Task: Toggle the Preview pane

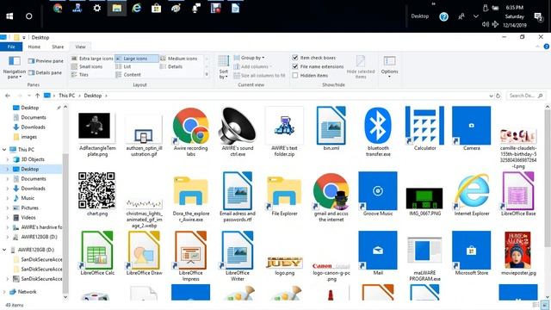Action: pyautogui.click(x=46, y=61)
